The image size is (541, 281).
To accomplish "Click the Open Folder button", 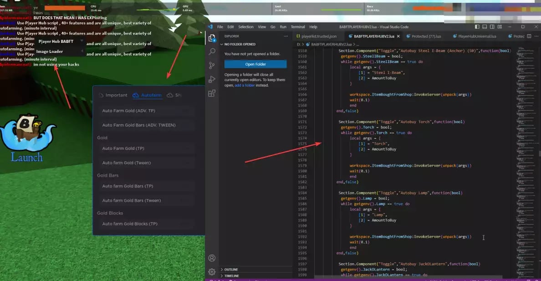I will tap(255, 64).
